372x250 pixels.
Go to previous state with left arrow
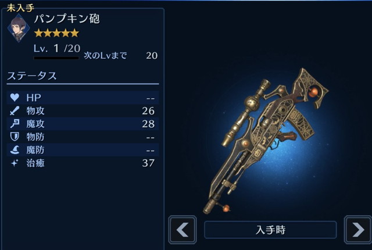pyautogui.click(x=182, y=230)
